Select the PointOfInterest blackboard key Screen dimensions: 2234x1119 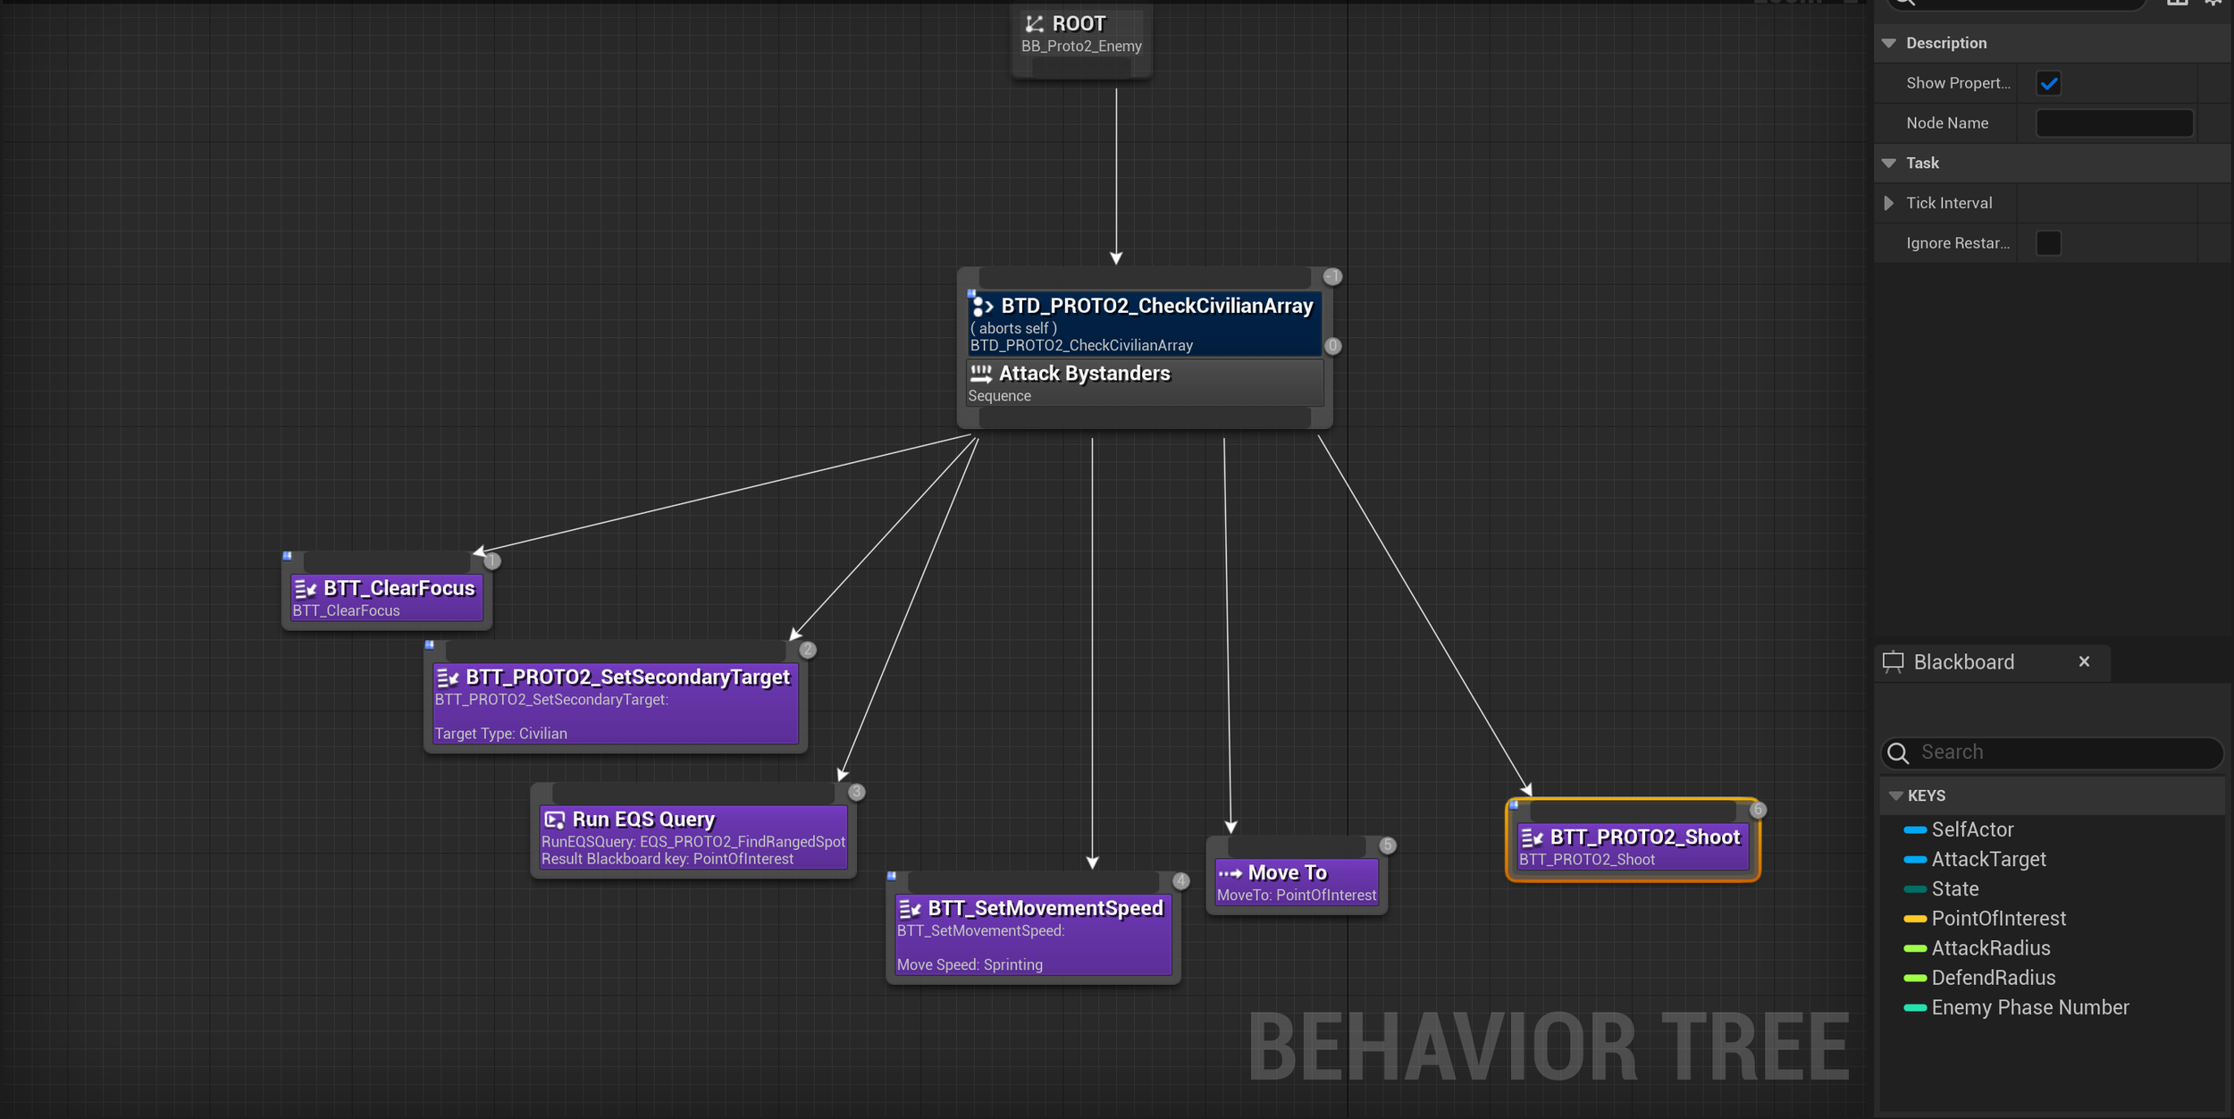pyautogui.click(x=1998, y=919)
